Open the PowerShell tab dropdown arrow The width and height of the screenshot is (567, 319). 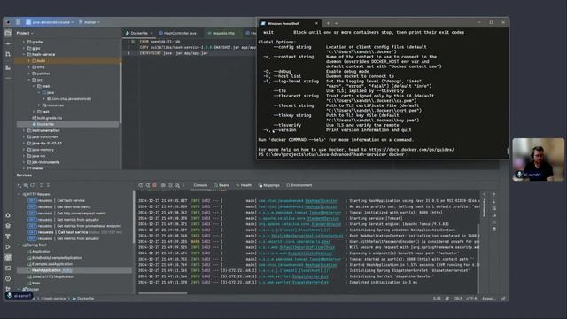click(x=337, y=23)
